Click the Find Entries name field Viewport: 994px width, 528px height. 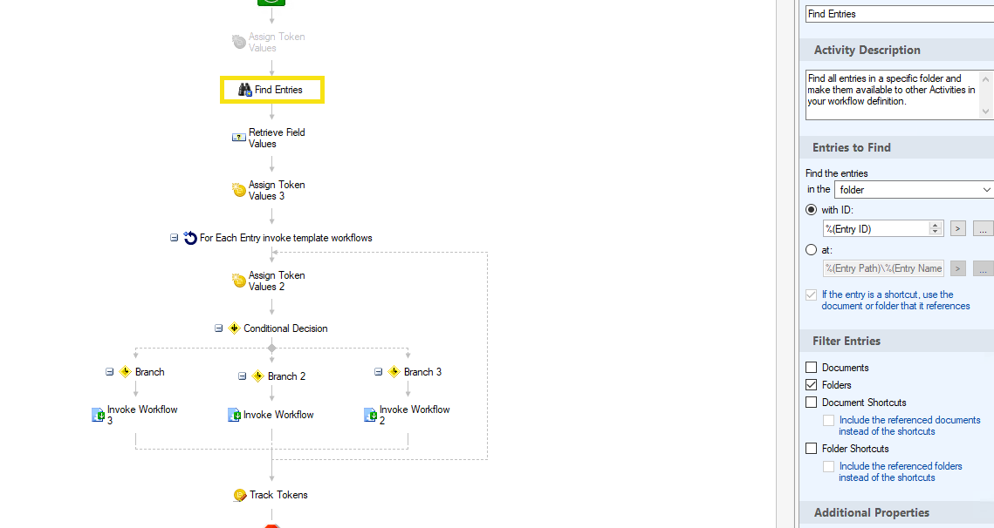tap(900, 14)
